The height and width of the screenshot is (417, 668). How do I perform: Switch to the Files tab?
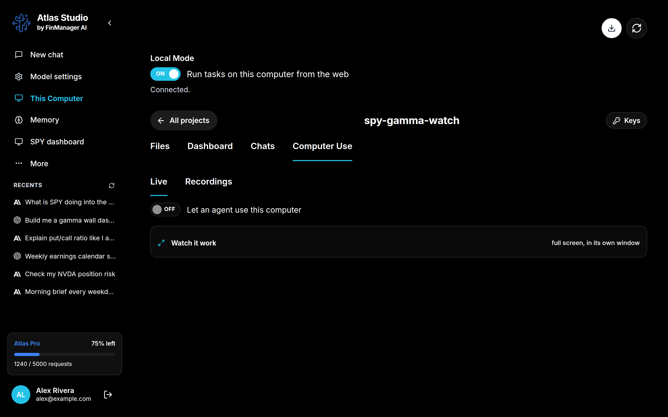click(160, 146)
